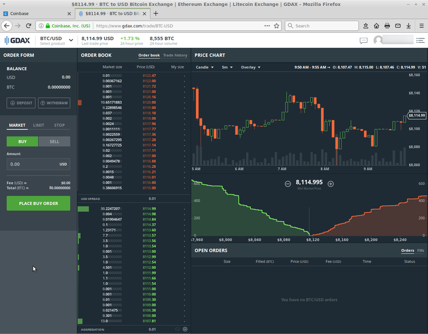428x334 pixels.
Task: Click ask price 8115.00 row
Action: coord(134,188)
